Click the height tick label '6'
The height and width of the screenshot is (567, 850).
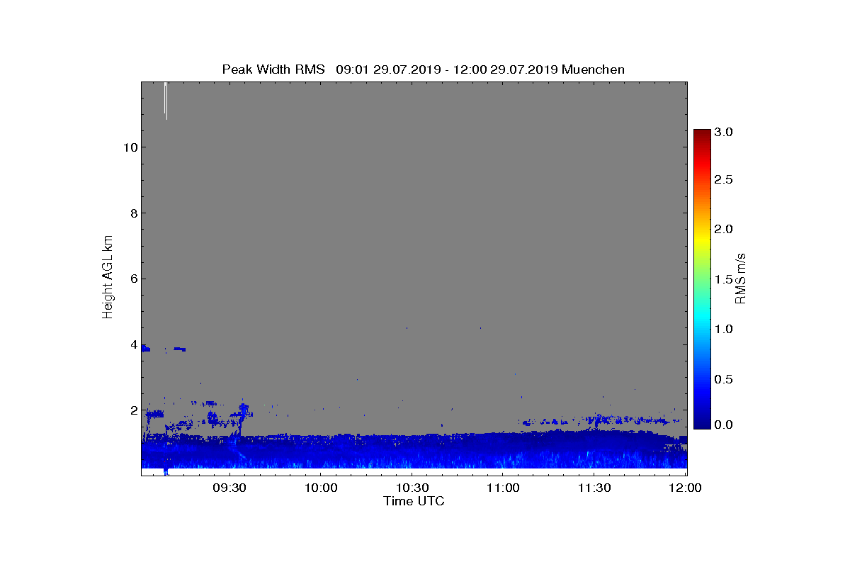[132, 279]
